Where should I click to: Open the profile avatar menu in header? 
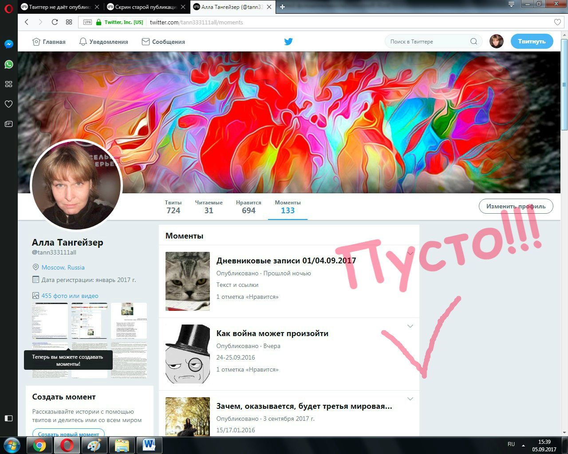(x=496, y=42)
